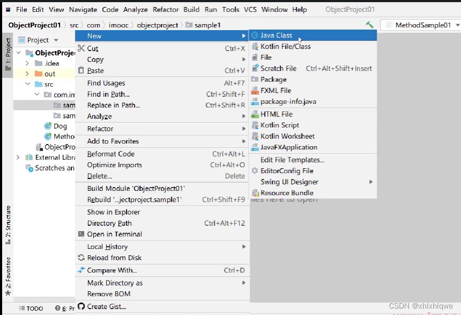The height and width of the screenshot is (315, 461).
Task: Collapse the ObjectProject01 root node
Action: pyautogui.click(x=19, y=53)
